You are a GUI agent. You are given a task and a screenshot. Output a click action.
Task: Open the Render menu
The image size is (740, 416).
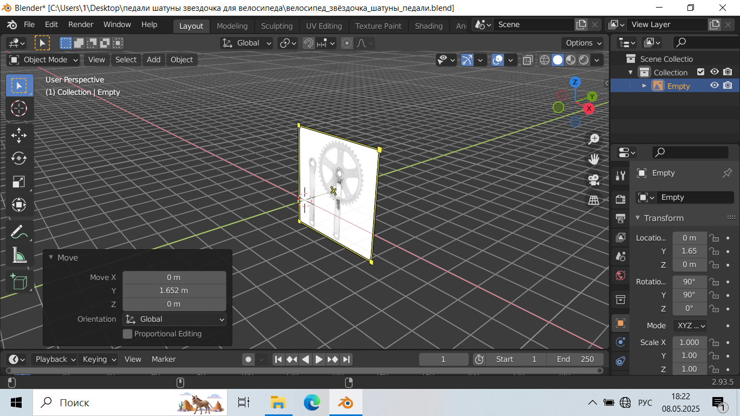click(x=81, y=24)
